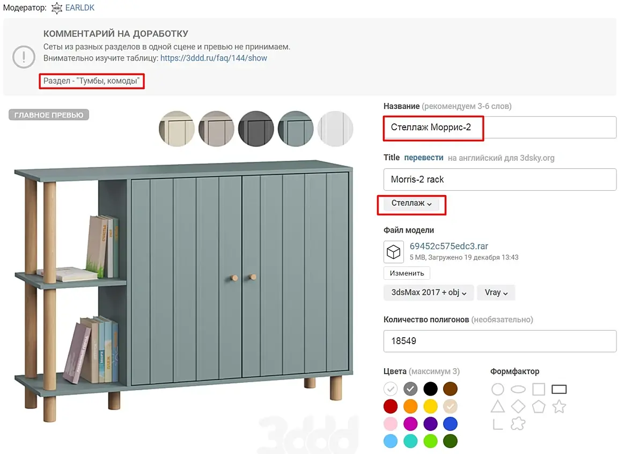Pick the red color swatch

coord(391,406)
